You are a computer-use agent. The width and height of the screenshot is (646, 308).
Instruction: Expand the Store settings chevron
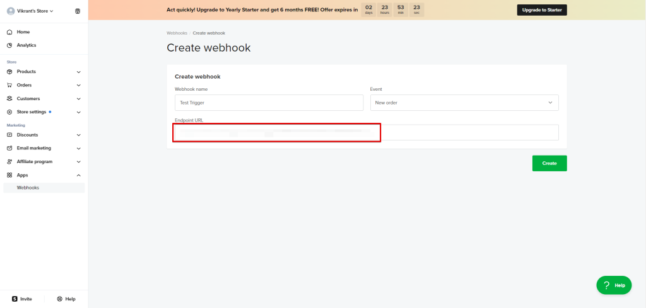[x=78, y=112]
